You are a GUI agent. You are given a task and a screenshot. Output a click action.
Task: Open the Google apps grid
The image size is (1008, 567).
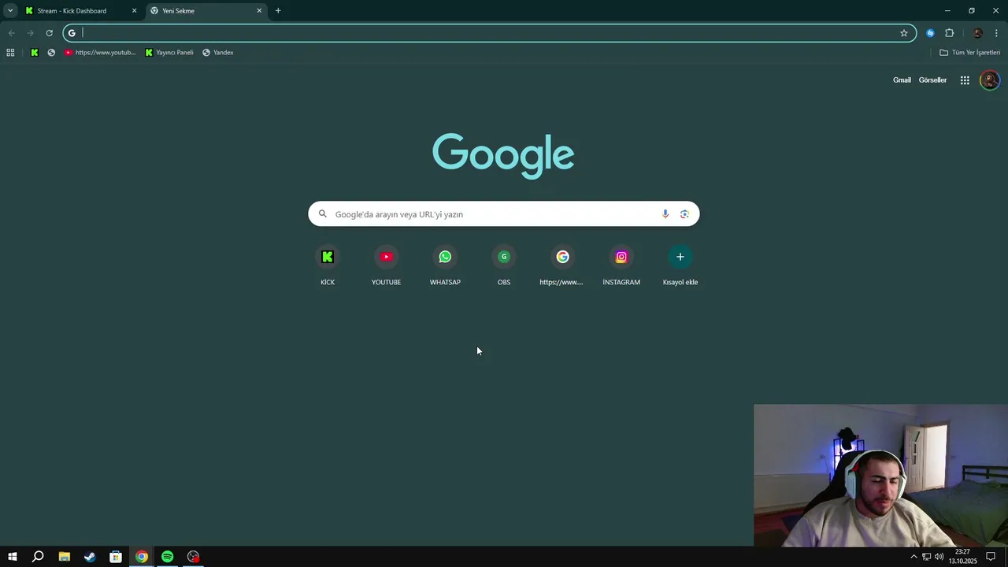tap(965, 80)
